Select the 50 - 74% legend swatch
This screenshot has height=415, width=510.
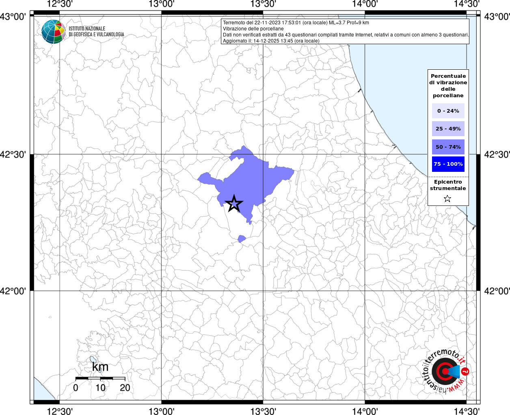click(x=448, y=147)
